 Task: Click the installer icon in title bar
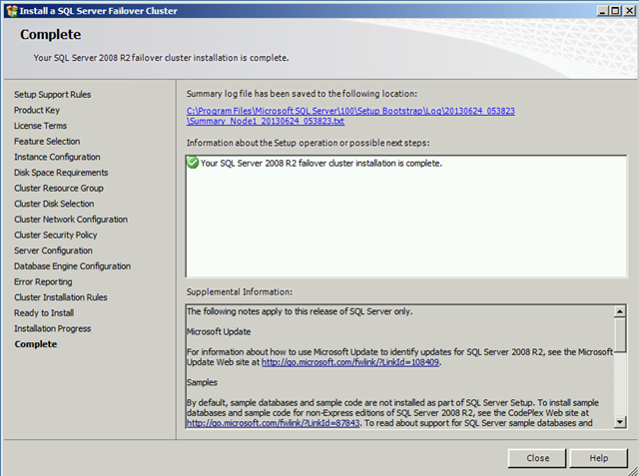pyautogui.click(x=10, y=9)
